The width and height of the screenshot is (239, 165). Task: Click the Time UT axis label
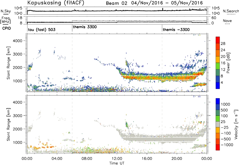pyautogui.click(x=117, y=163)
